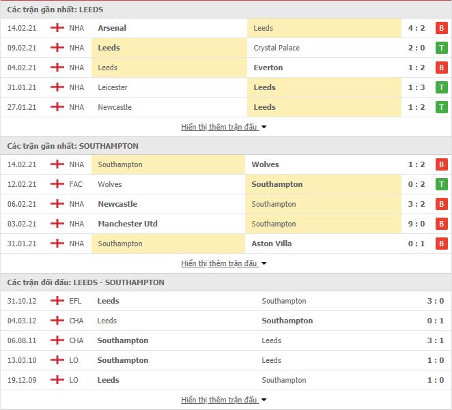Select the Everton team name

pos(268,68)
